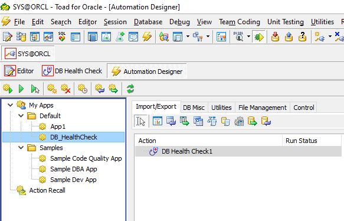344x221 pixels.
Task: Collapse the My Apps tree node
Action: (x=10, y=105)
